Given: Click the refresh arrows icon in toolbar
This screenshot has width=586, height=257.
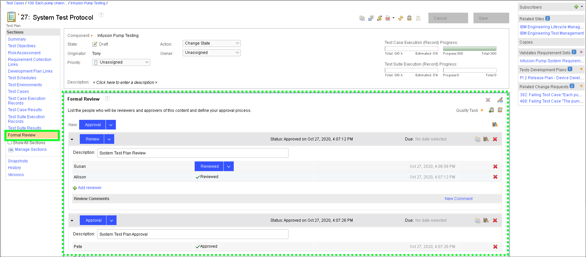Looking at the screenshot, I should click(401, 18).
